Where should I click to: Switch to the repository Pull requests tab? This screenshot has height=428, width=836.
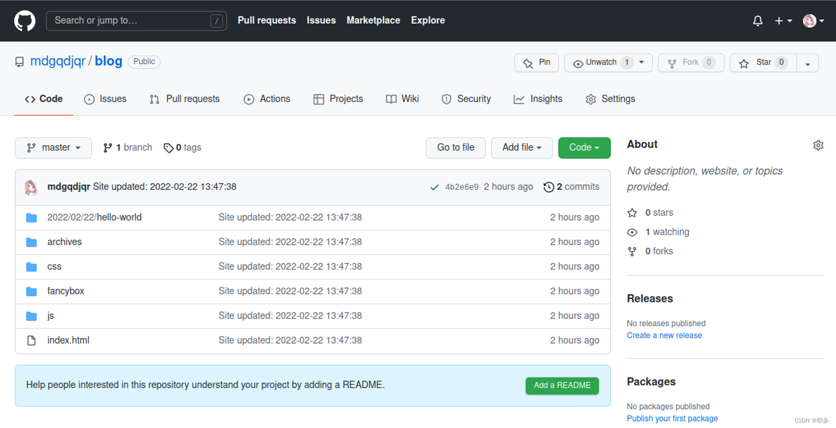pos(184,99)
